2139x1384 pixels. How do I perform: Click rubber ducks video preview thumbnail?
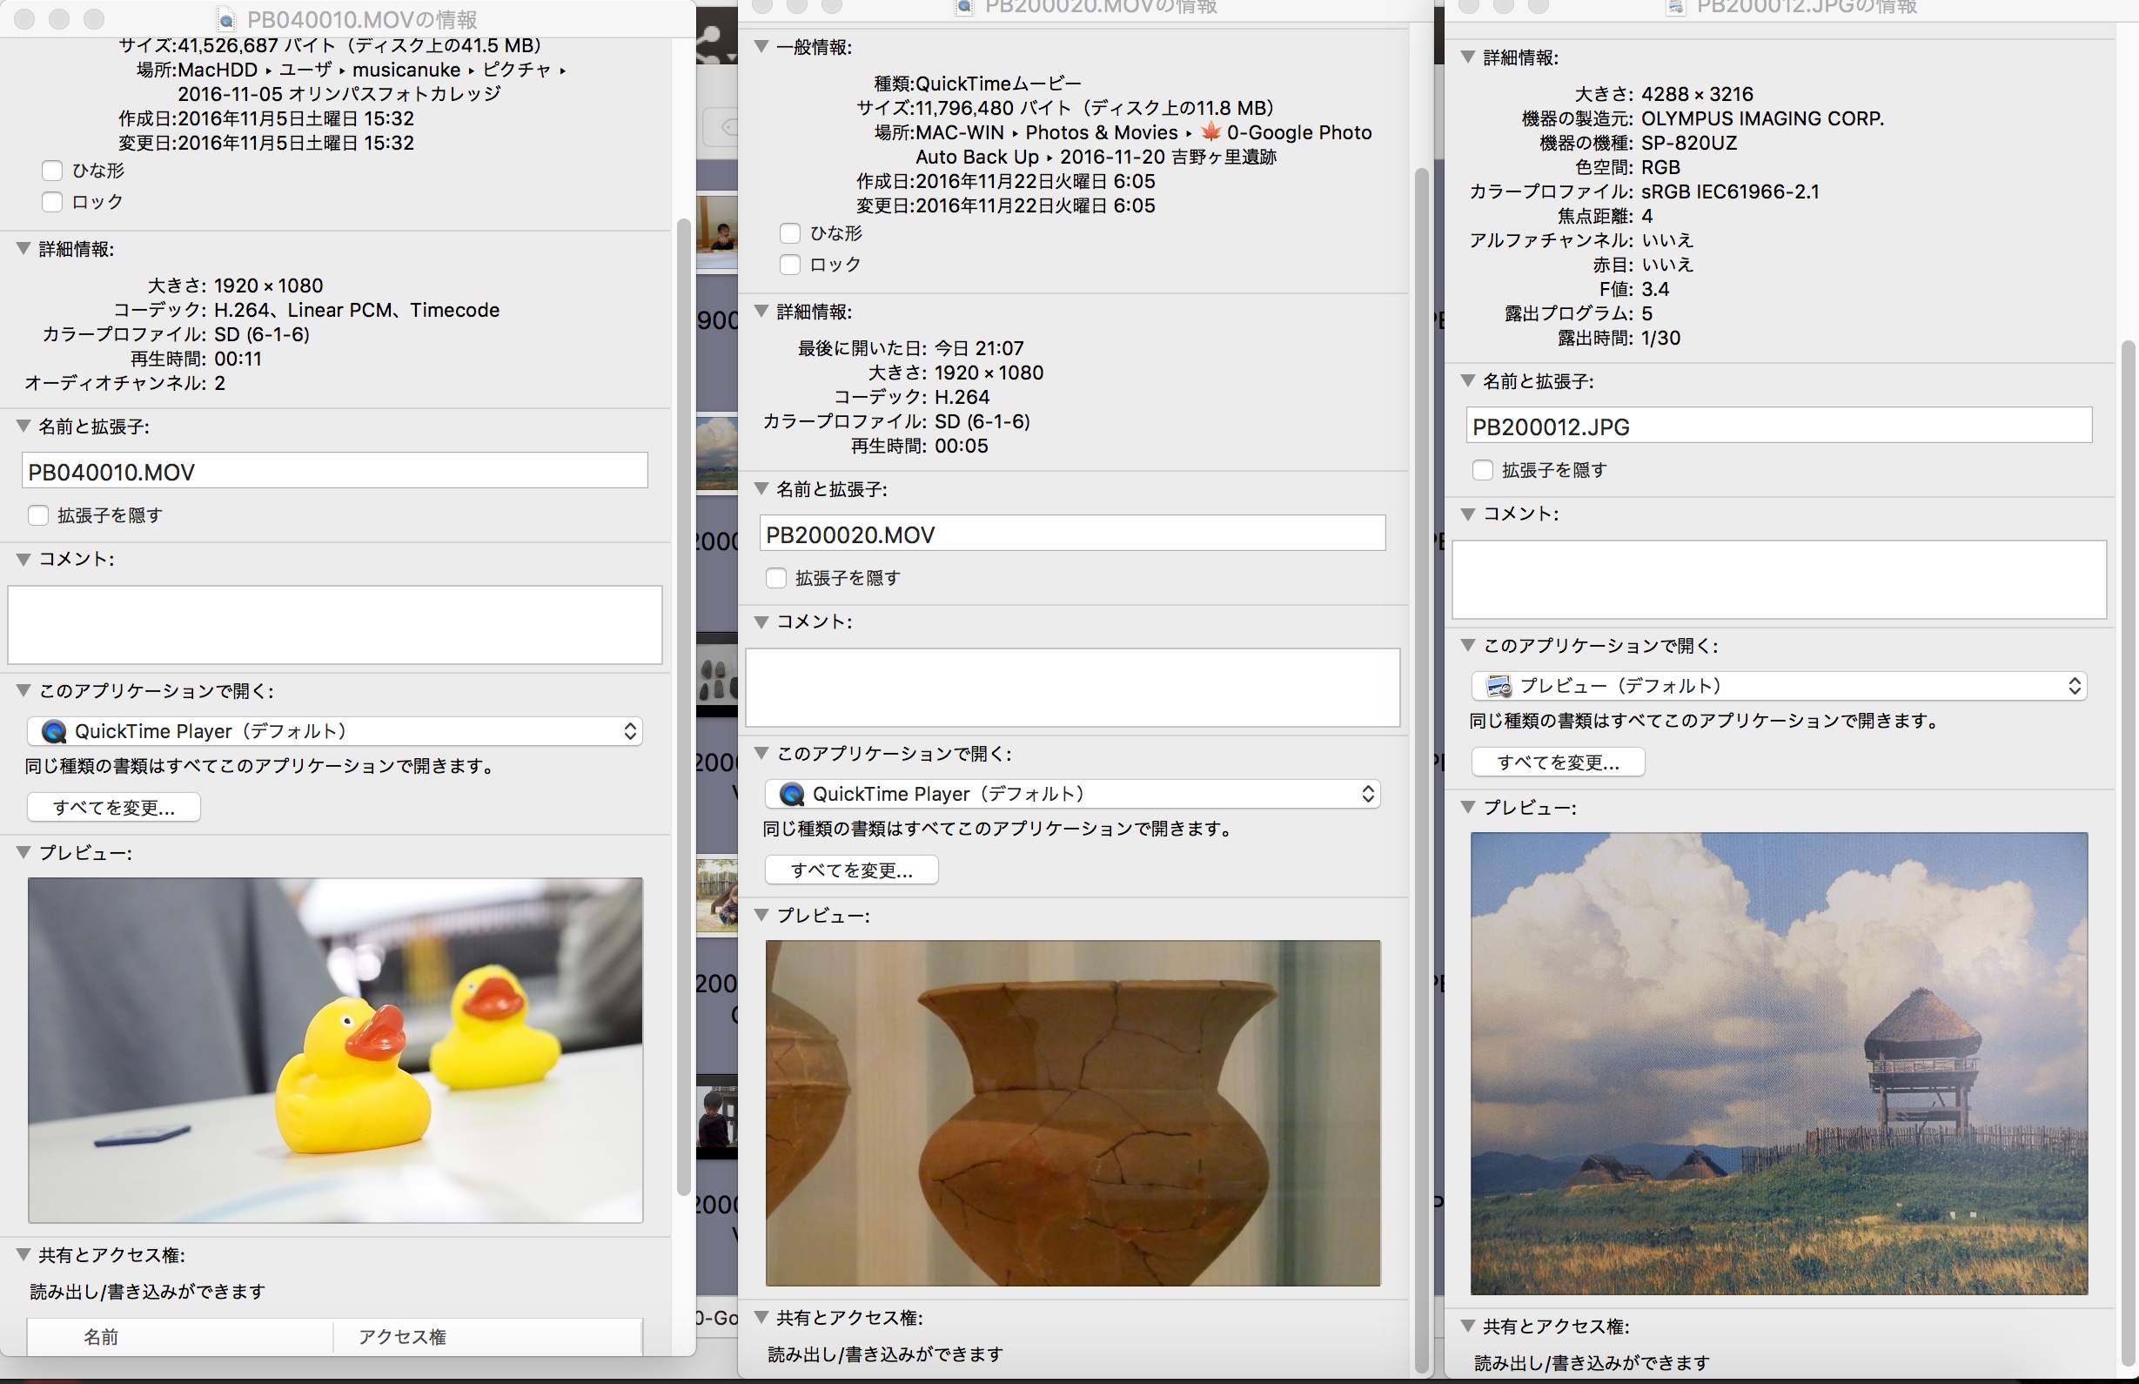335,1050
